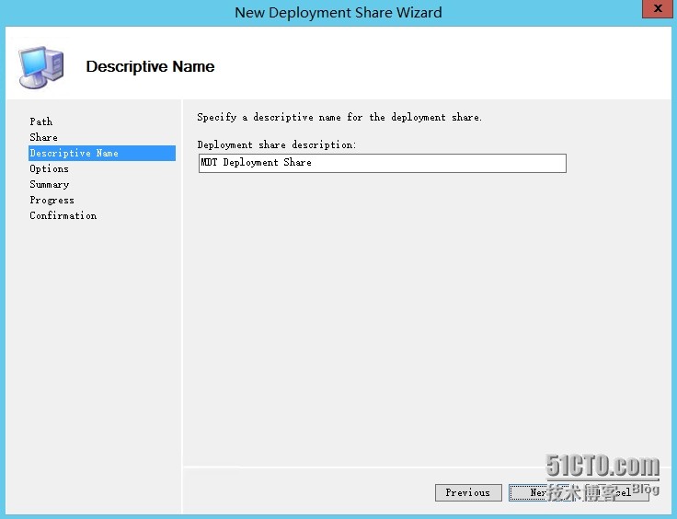677x519 pixels.
Task: Click the 'New Deployment Share Wizard' title bar
Action: pyautogui.click(x=338, y=13)
